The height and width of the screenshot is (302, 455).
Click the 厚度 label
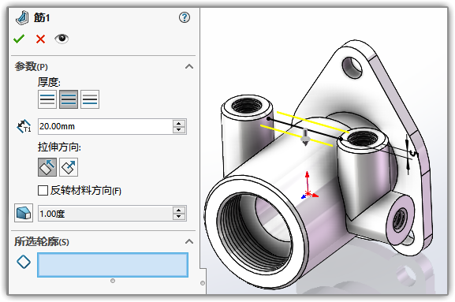click(49, 82)
